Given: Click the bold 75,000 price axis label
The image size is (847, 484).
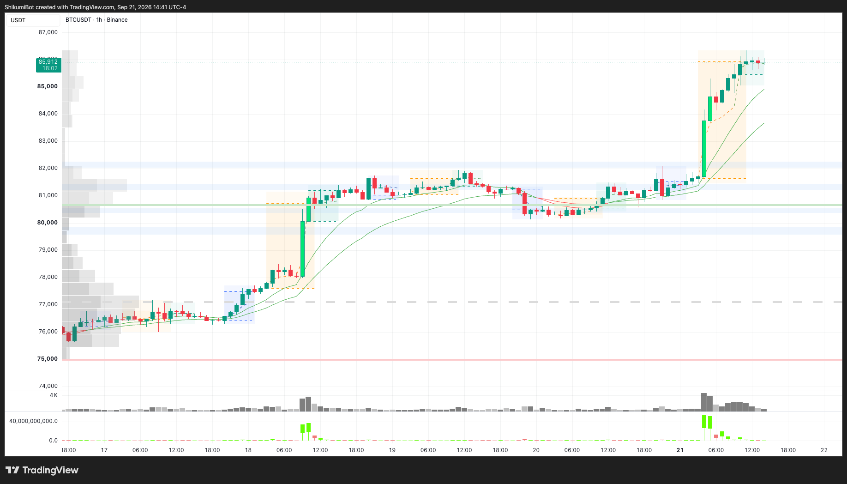Looking at the screenshot, I should pyautogui.click(x=48, y=359).
